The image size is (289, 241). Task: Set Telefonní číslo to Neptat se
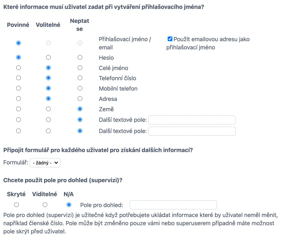(x=80, y=78)
